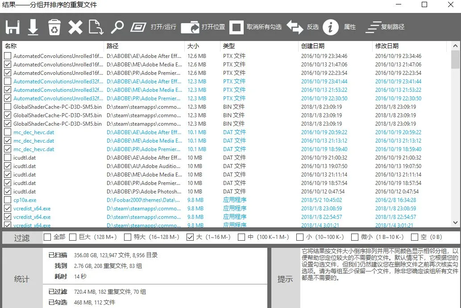Click the 取消所有勾选 square icon
The width and height of the screenshot is (461, 308).
237,27
